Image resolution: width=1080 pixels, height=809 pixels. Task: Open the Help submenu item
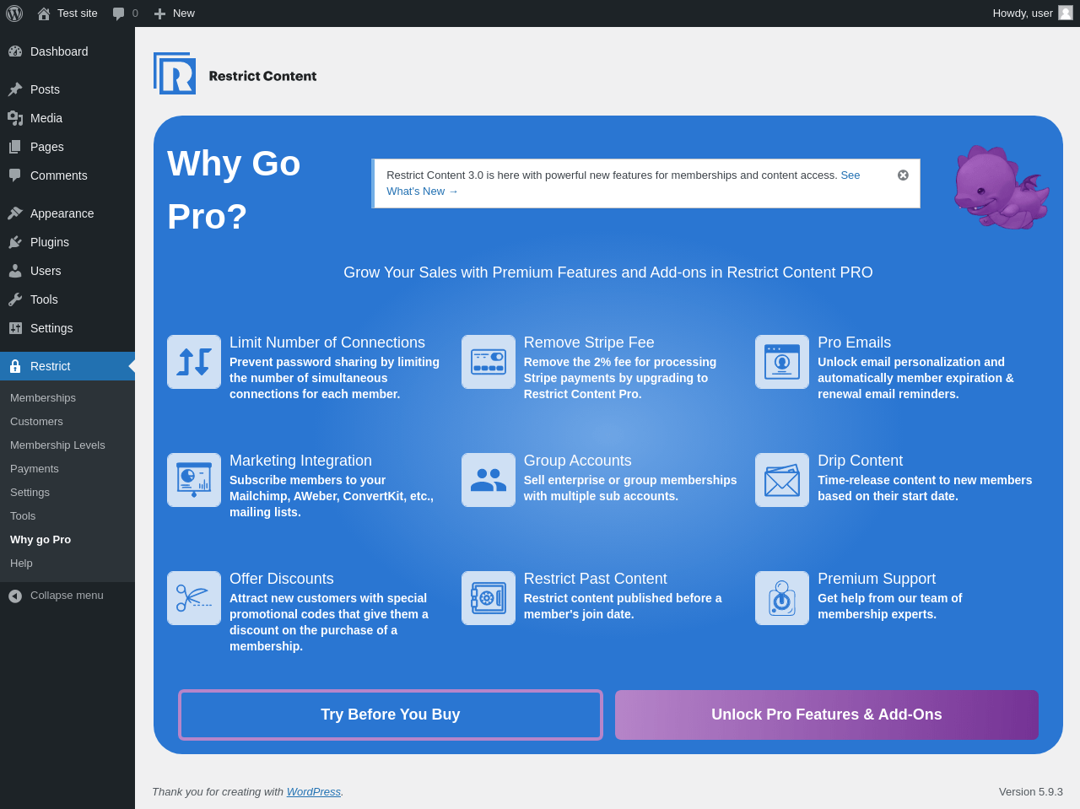21,563
